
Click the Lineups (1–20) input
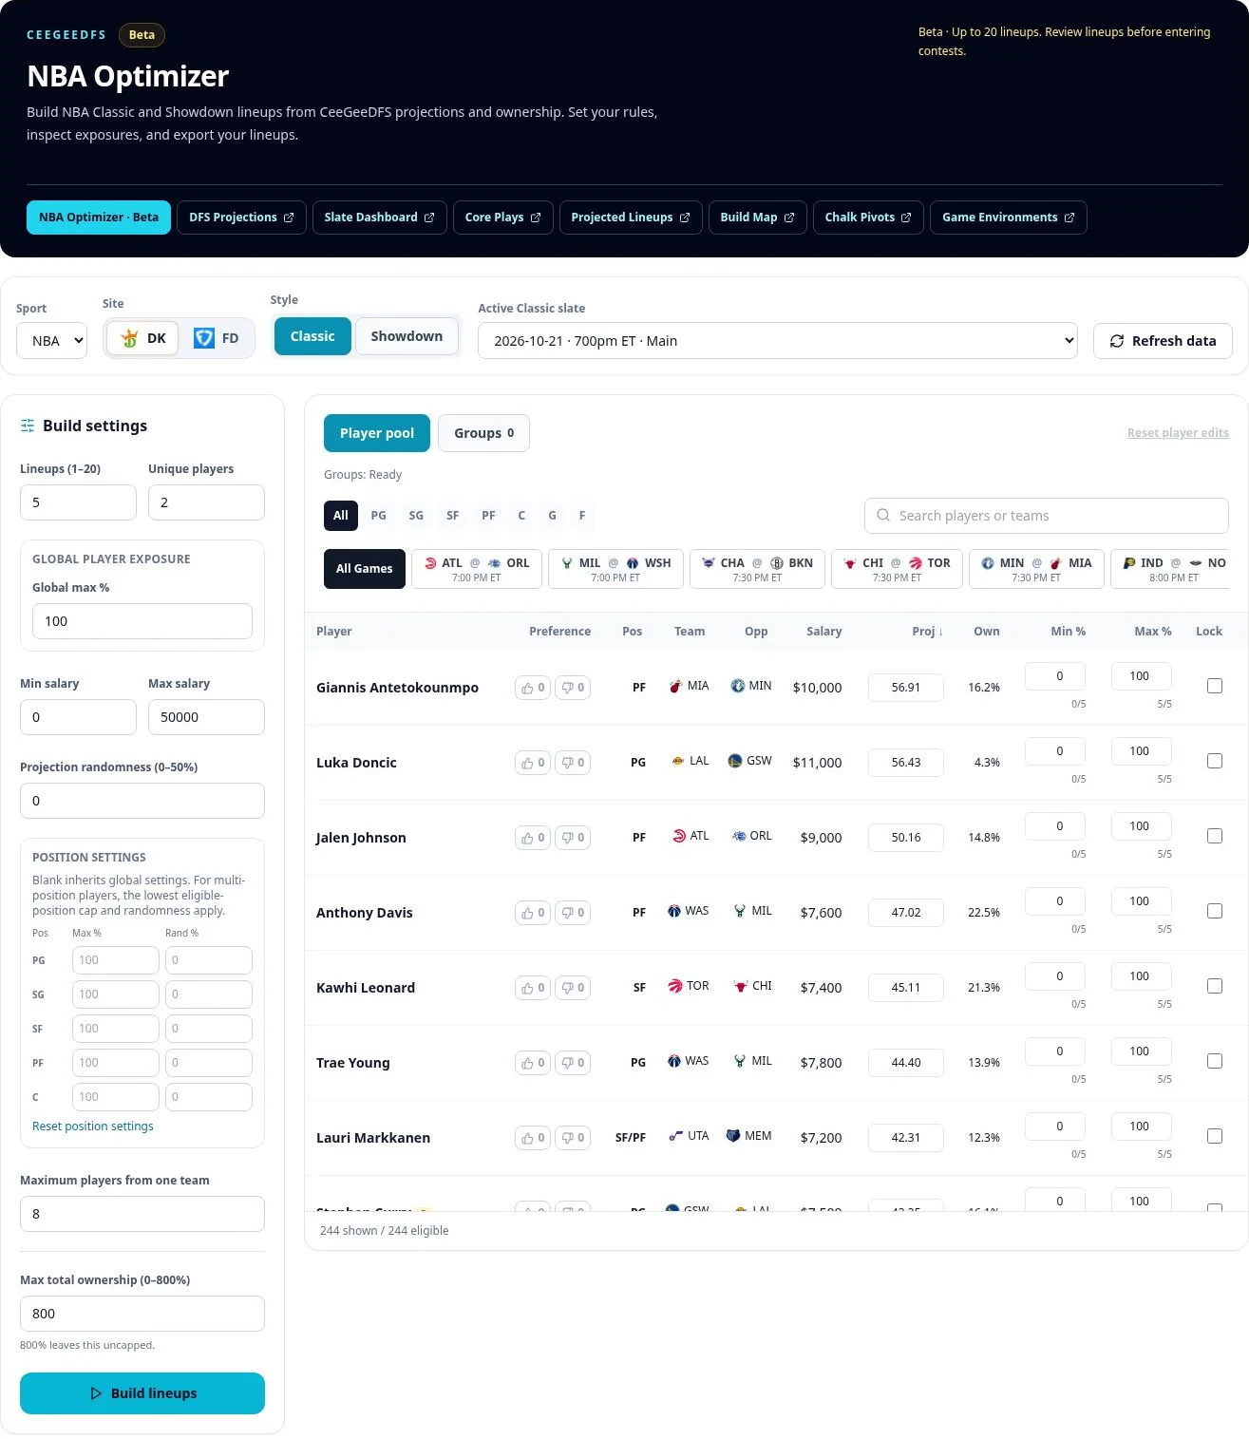point(78,502)
